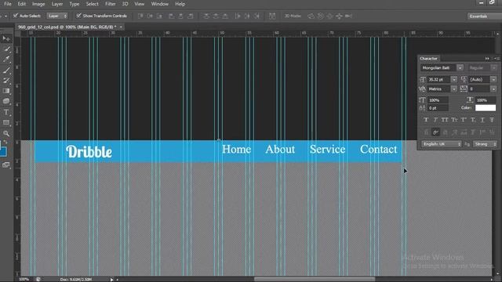
Task: Open the View menu
Action: pyautogui.click(x=139, y=4)
